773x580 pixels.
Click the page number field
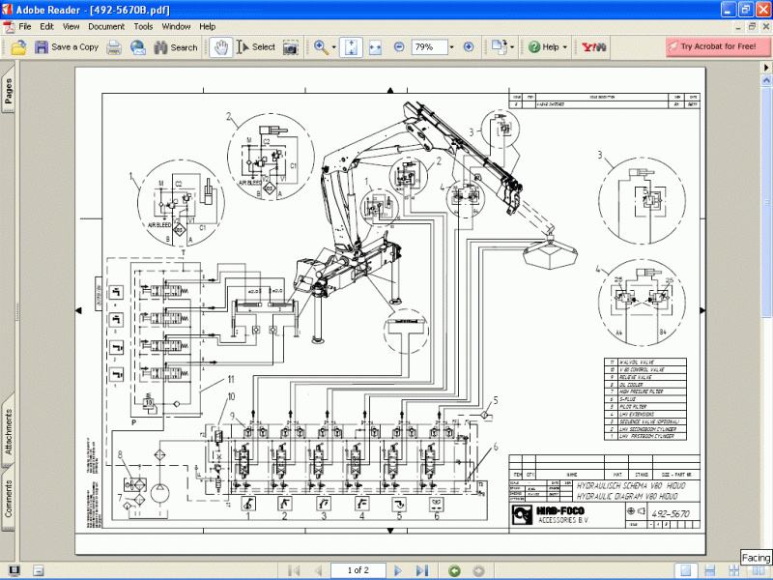click(358, 569)
